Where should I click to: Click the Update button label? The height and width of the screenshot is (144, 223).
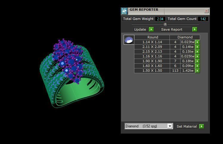(141, 29)
